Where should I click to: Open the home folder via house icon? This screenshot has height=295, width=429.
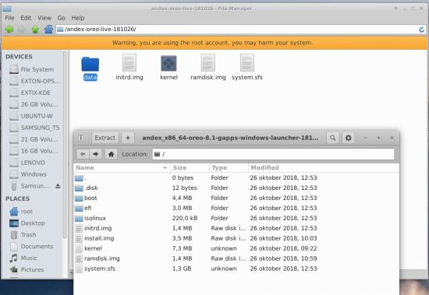[x=48, y=30]
